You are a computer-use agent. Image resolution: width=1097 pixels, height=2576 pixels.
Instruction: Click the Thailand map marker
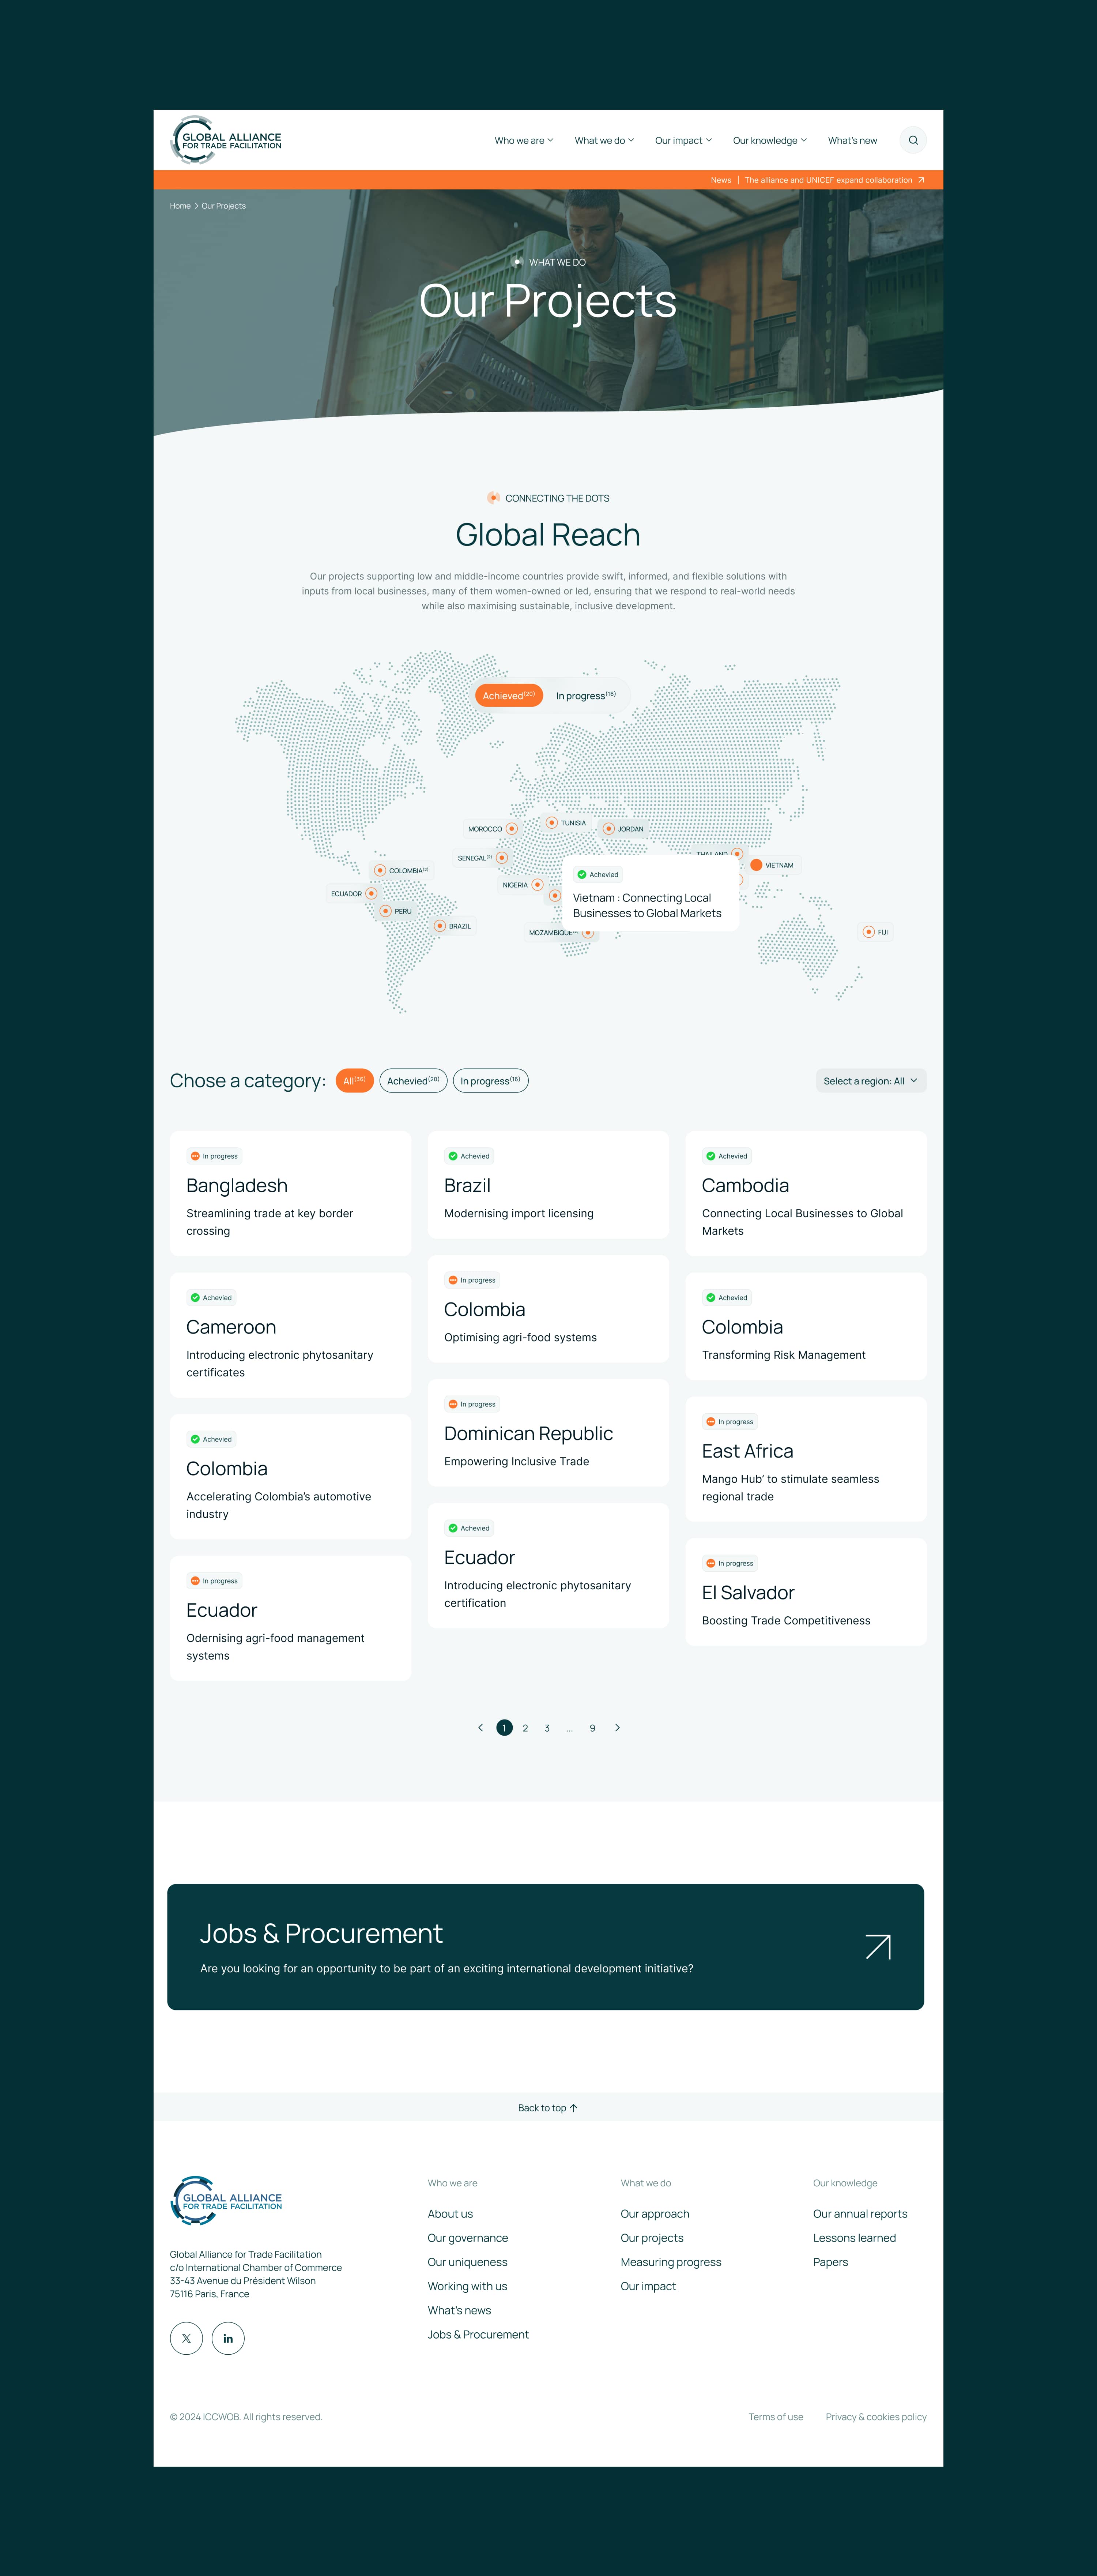(737, 853)
